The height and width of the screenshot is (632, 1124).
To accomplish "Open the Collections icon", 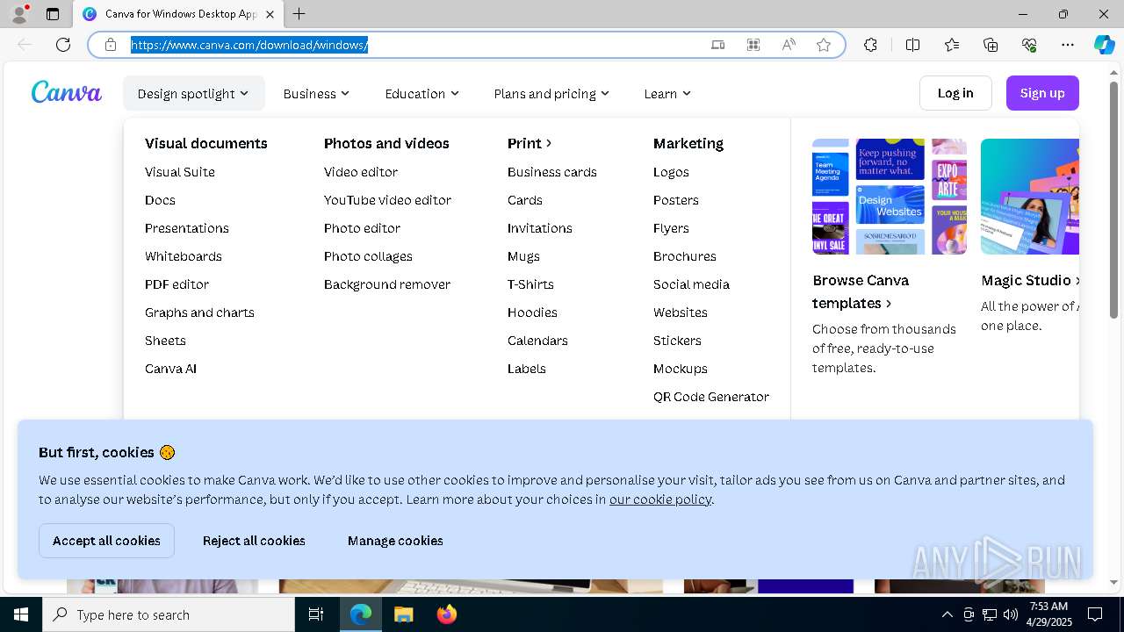I will [991, 45].
